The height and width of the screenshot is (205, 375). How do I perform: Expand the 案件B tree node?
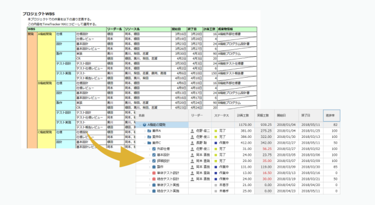(x=145, y=137)
